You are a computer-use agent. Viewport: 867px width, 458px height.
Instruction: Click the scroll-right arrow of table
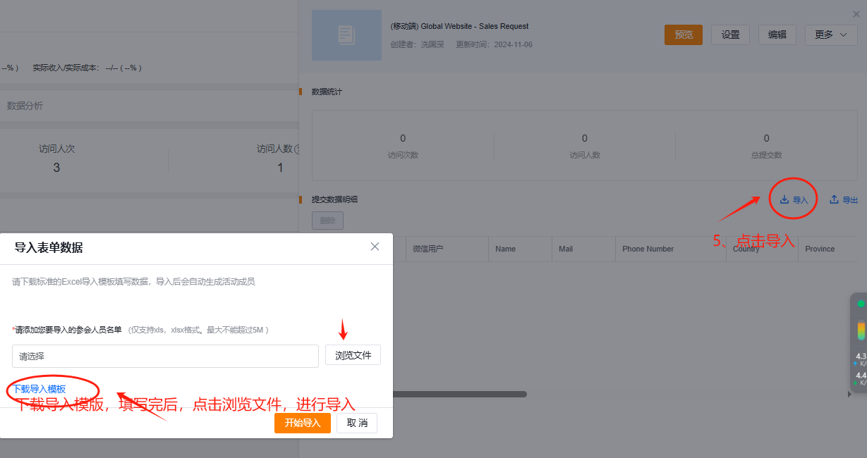point(849,395)
